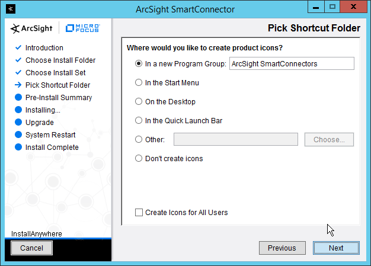Click the Pick Shortcut Folder arrow icon
This screenshot has height=266, width=371.
pyautogui.click(x=18, y=85)
